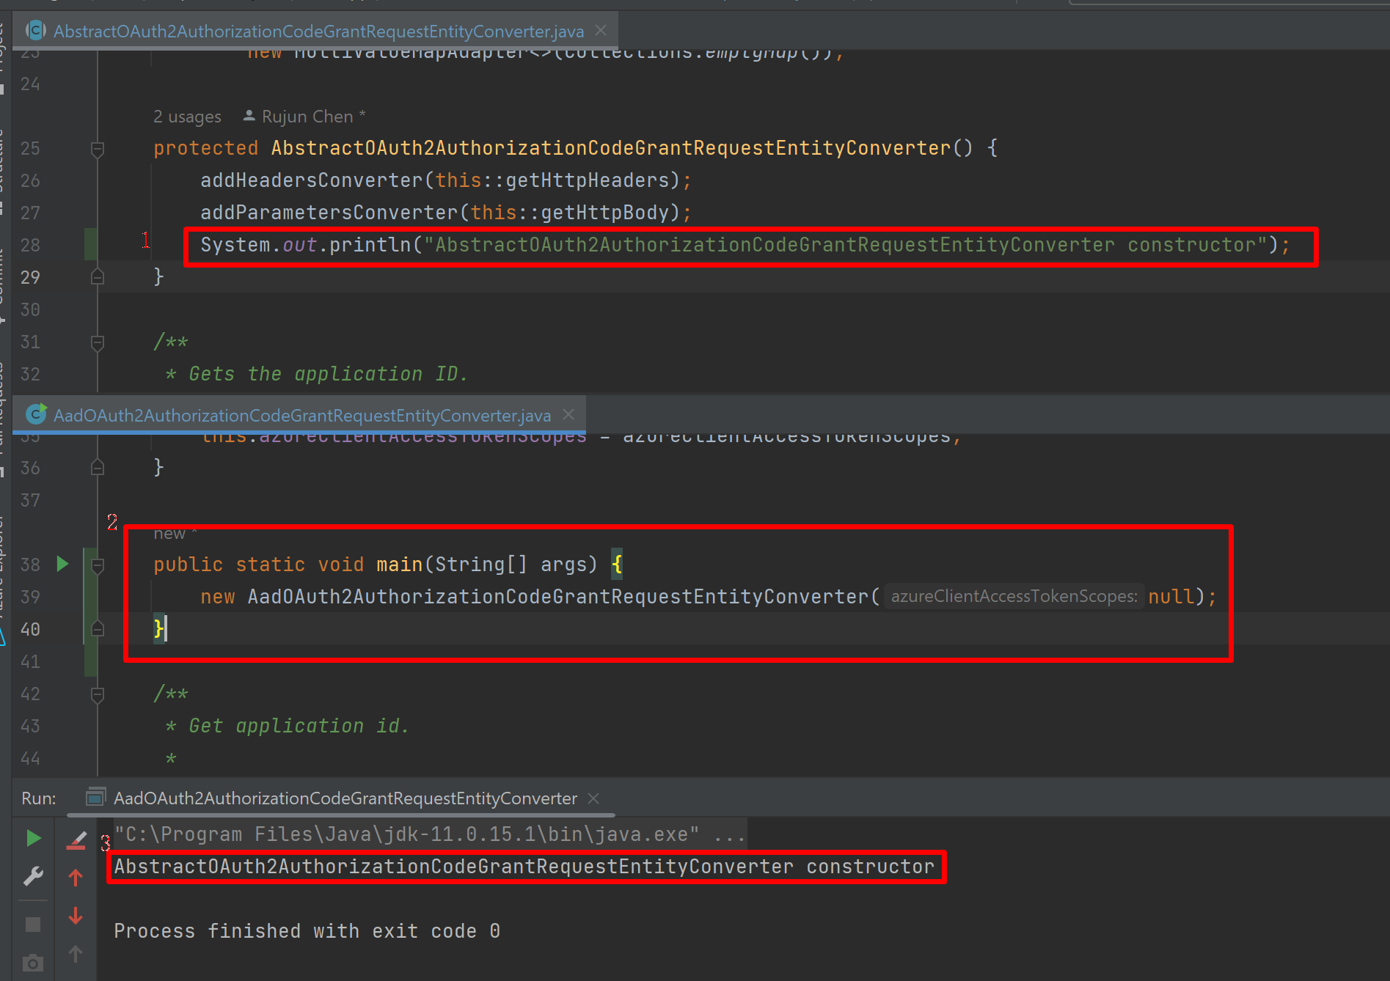The image size is (1390, 981).
Task: Click the "new *" author hint above main
Action: pyautogui.click(x=175, y=533)
